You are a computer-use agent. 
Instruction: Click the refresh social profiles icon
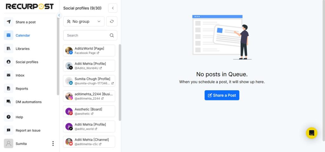point(112,22)
